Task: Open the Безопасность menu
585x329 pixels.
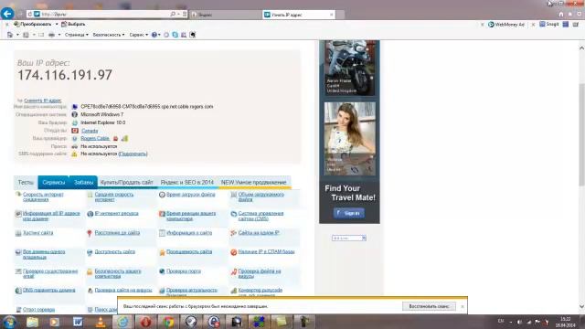Action: point(109,35)
